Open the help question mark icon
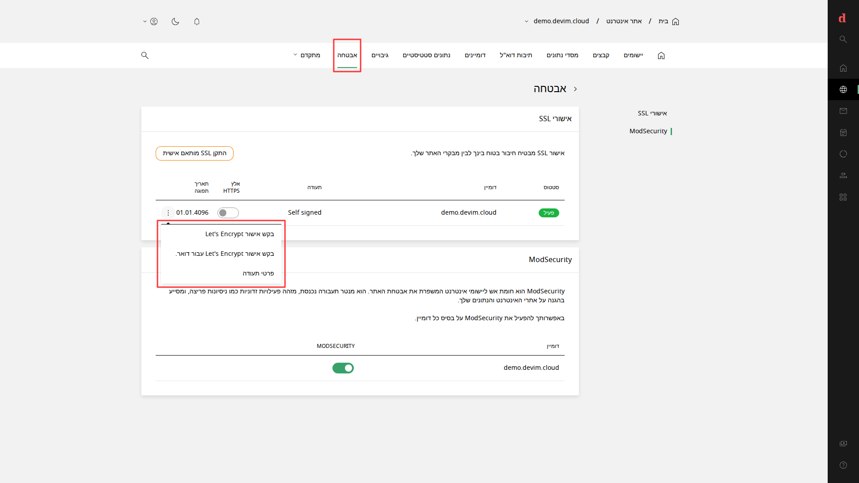 [843, 465]
